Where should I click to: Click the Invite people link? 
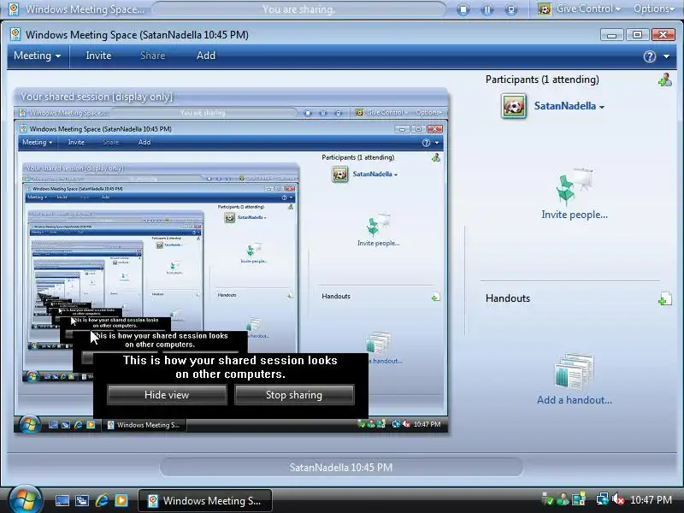click(575, 215)
